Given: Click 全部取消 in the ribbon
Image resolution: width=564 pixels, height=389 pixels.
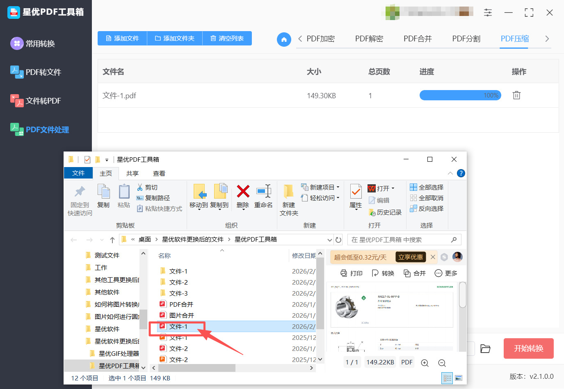Looking at the screenshot, I should pos(427,198).
